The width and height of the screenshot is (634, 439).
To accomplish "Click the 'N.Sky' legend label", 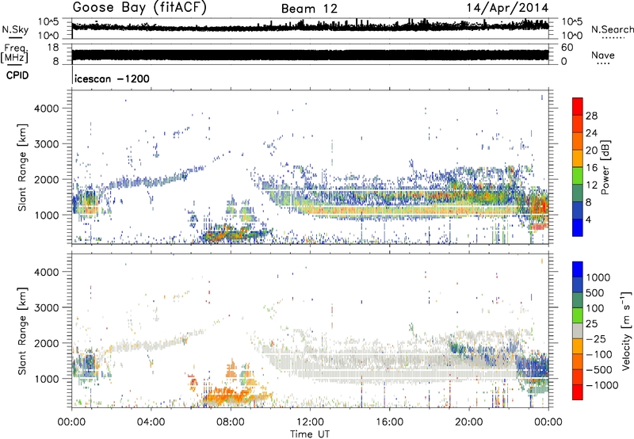I will coord(15,29).
